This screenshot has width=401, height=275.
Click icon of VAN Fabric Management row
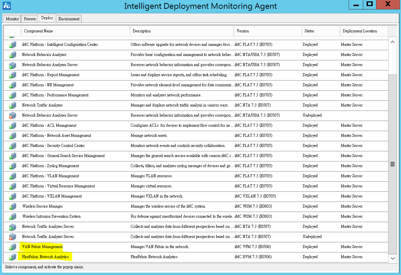click(x=12, y=247)
